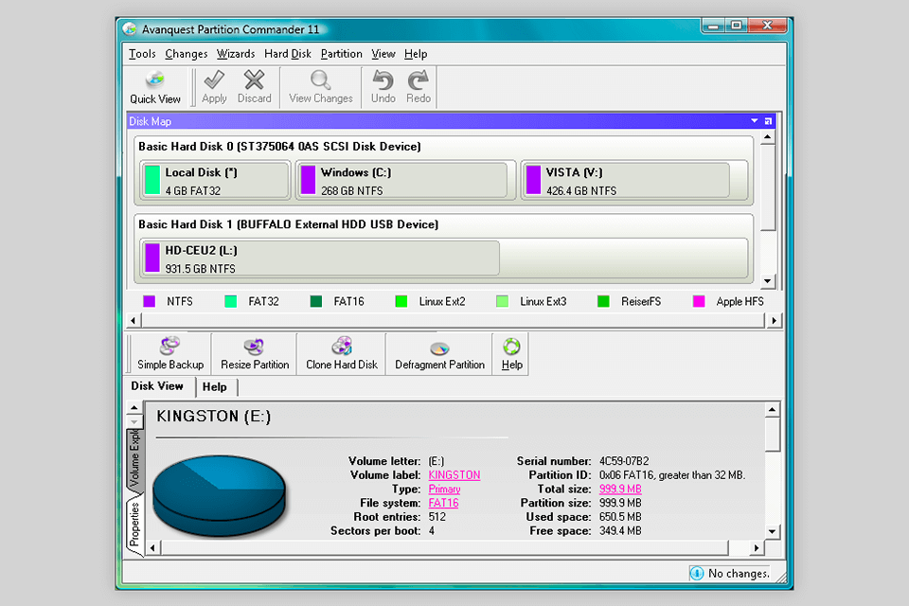Image resolution: width=909 pixels, height=606 pixels.
Task: Open the Hard Disk menu
Action: coord(288,54)
